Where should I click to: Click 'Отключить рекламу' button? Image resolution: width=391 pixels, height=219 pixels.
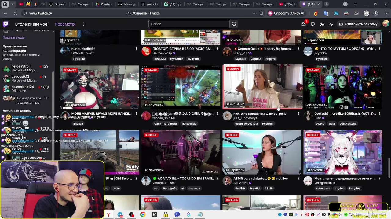358,24
